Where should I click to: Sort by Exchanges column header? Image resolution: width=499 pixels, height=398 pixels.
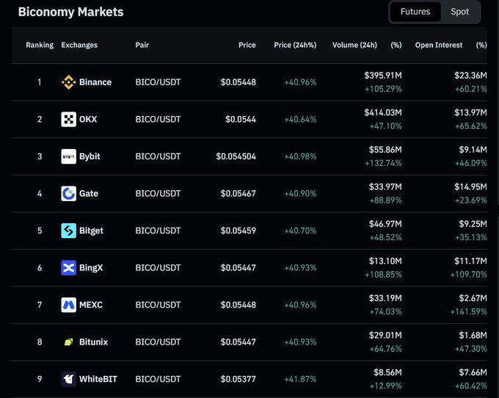click(79, 45)
